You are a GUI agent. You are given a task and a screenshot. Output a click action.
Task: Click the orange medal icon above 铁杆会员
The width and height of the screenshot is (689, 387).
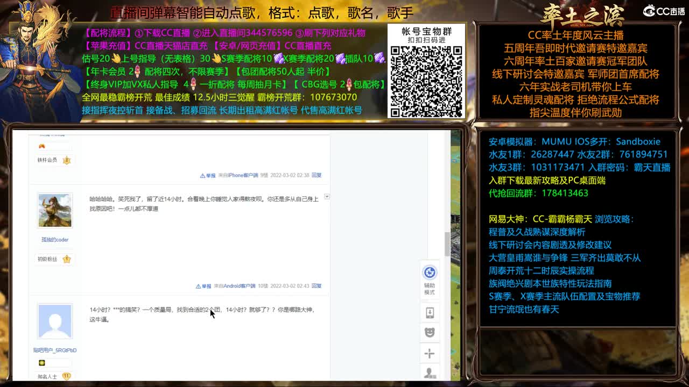(x=42, y=146)
